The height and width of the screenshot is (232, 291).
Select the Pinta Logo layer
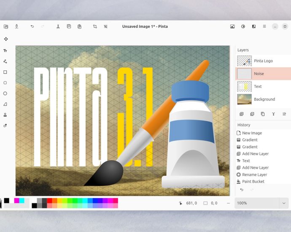pos(263,61)
